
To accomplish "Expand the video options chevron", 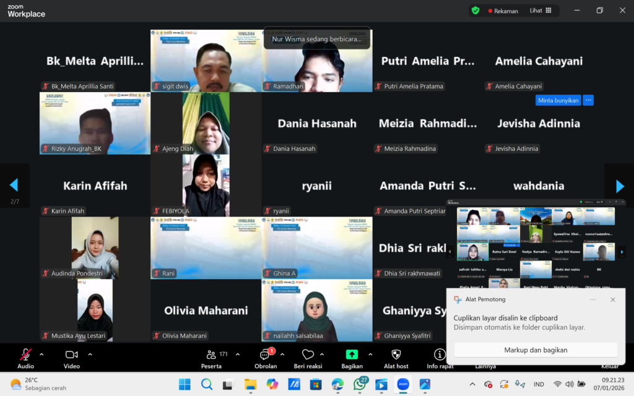I will (90, 355).
